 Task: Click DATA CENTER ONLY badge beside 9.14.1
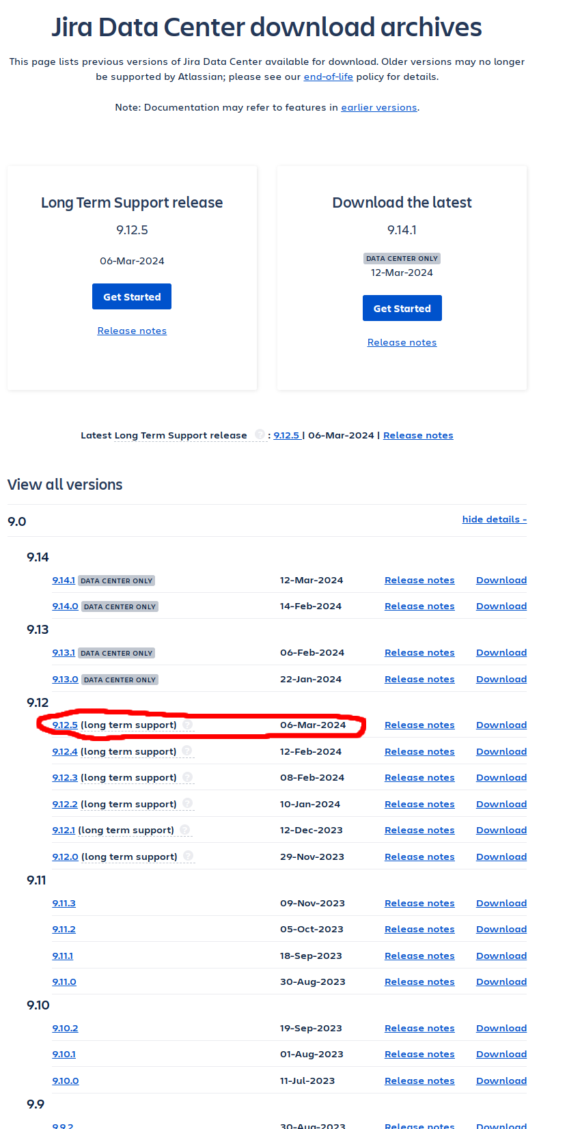point(117,581)
